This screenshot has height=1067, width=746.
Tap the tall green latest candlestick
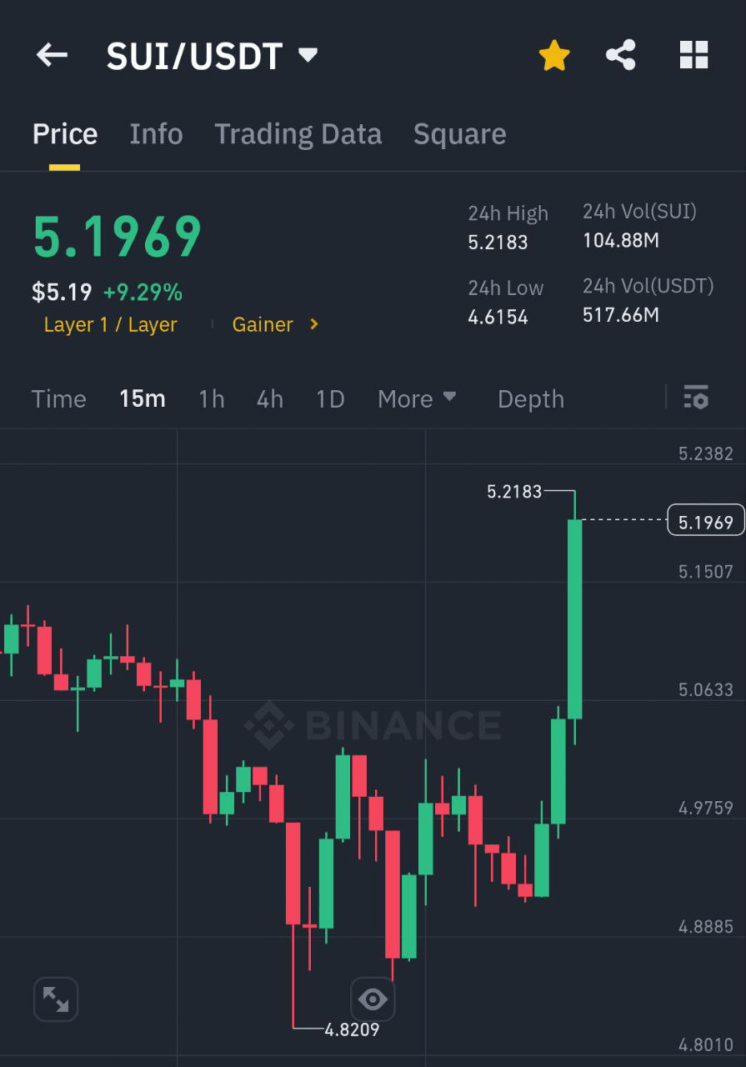574,619
